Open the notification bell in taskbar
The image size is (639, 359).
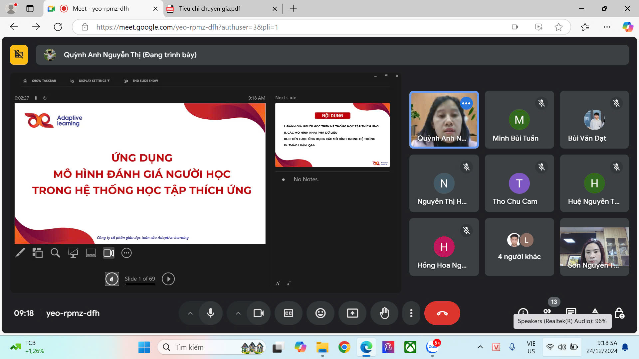click(x=625, y=347)
